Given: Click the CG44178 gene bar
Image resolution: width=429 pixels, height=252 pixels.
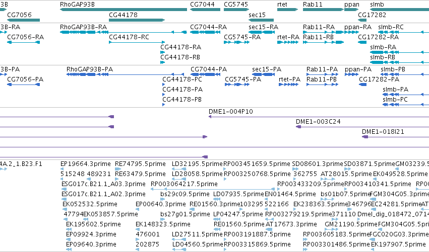Looking at the screenshot, I should click(x=137, y=20).
